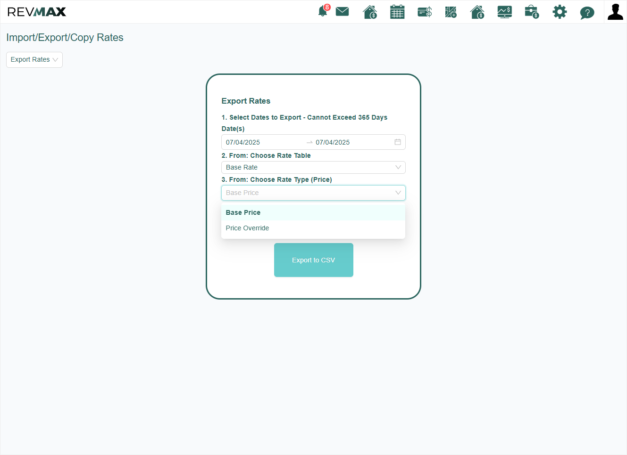Open the settings gear icon
Viewport: 627px width, 455px height.
pyautogui.click(x=560, y=12)
